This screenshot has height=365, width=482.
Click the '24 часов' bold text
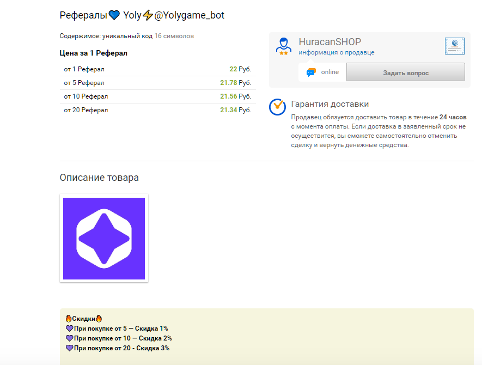[453, 117]
